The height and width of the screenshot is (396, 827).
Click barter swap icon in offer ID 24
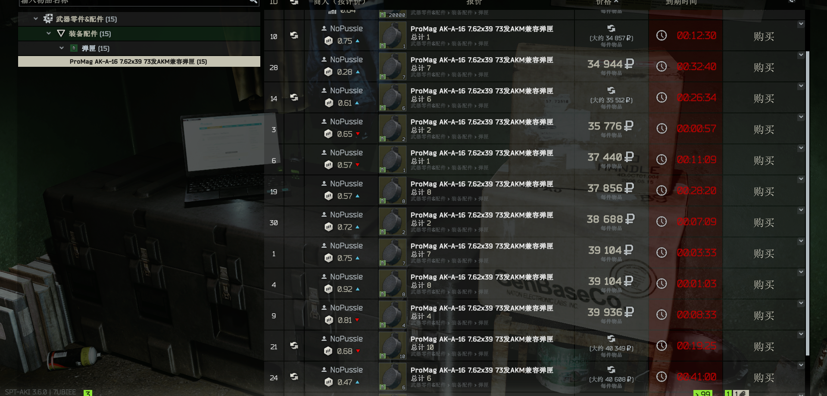294,377
